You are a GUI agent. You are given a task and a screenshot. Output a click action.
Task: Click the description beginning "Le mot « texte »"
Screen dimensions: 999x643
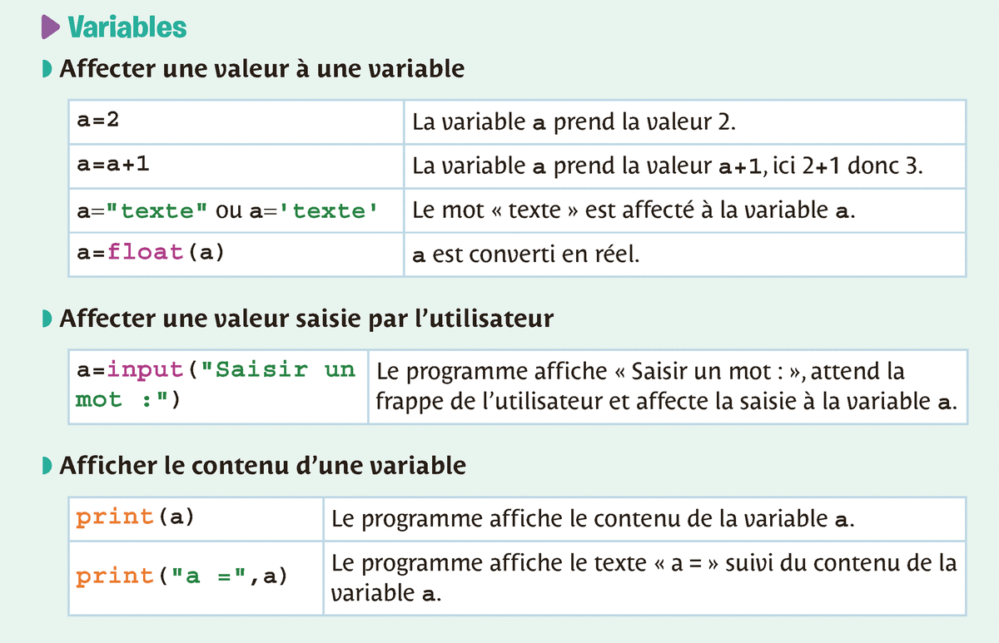pyautogui.click(x=634, y=210)
